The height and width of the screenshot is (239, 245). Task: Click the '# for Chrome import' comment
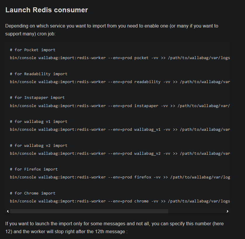[x=33, y=193]
